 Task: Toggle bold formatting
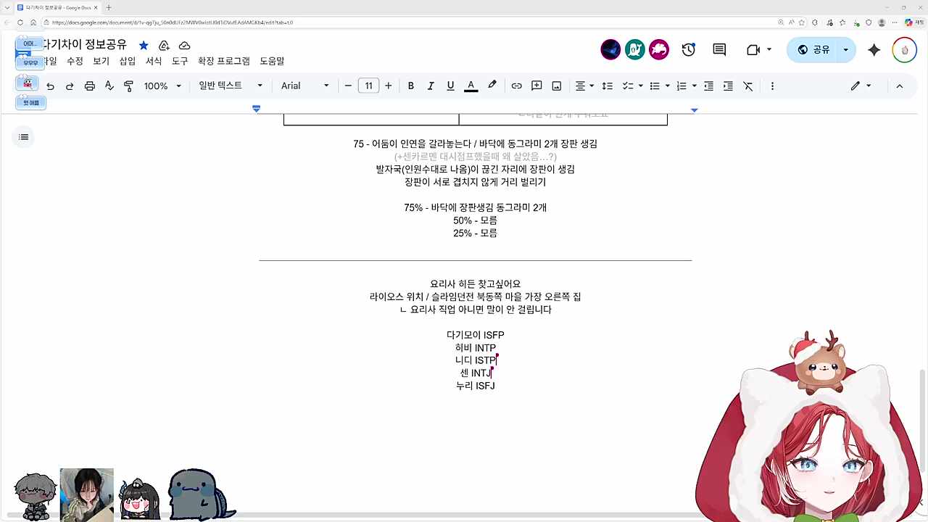[411, 86]
